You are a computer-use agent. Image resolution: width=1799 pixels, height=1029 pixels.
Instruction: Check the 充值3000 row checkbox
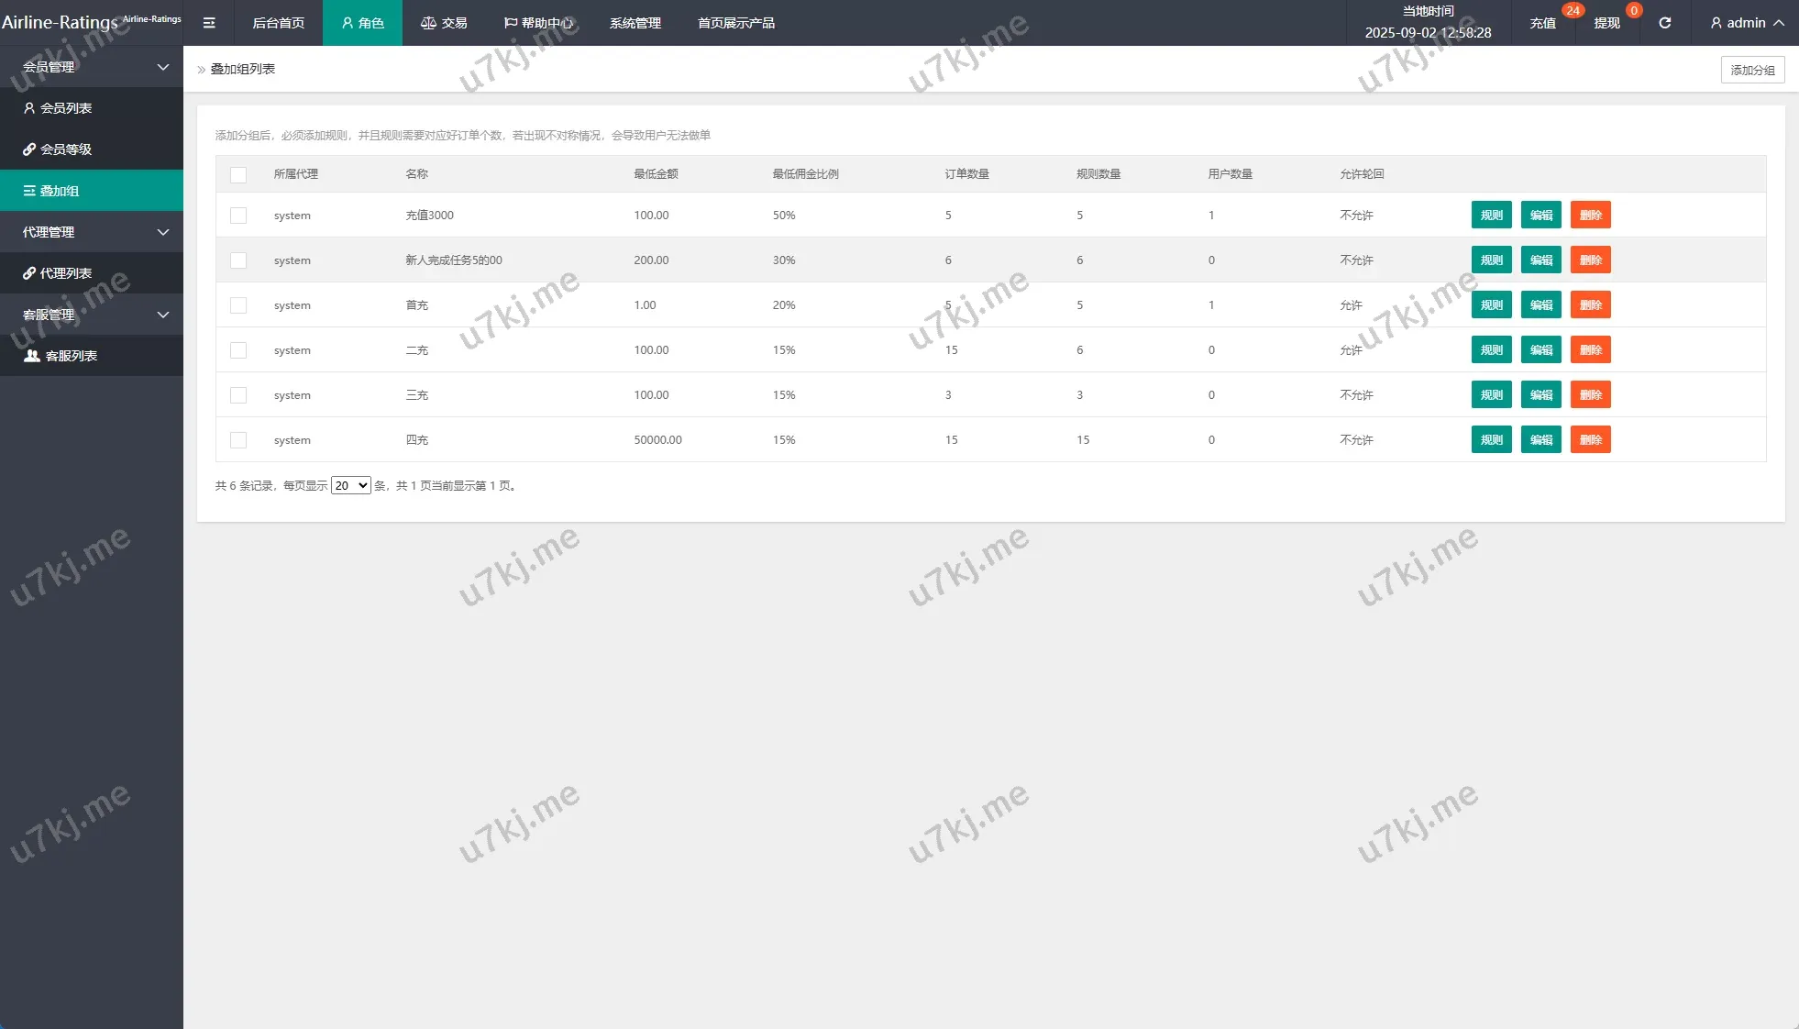pyautogui.click(x=238, y=216)
